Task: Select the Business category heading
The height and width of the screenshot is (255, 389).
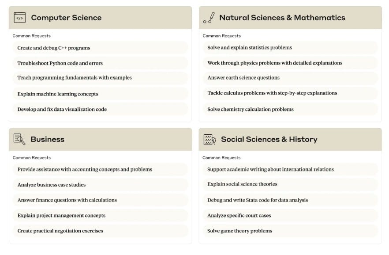Action: coord(47,139)
